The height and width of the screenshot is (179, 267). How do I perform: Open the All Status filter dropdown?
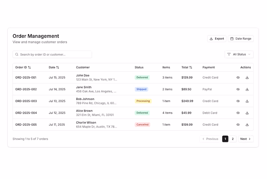239,54
